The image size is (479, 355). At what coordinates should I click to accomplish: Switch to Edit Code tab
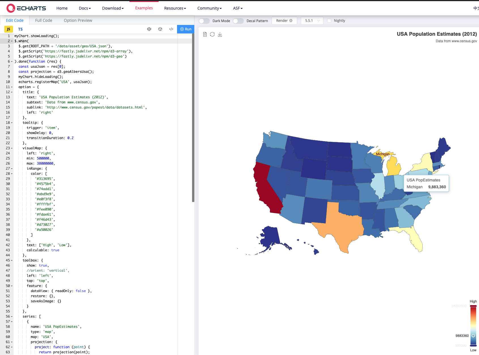pyautogui.click(x=15, y=20)
